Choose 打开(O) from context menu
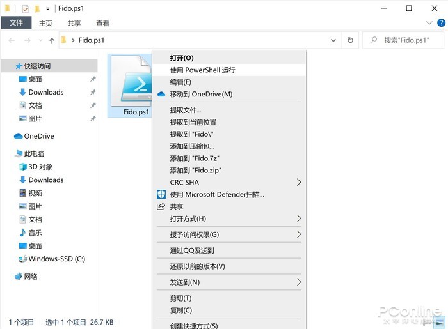 pyautogui.click(x=229, y=58)
